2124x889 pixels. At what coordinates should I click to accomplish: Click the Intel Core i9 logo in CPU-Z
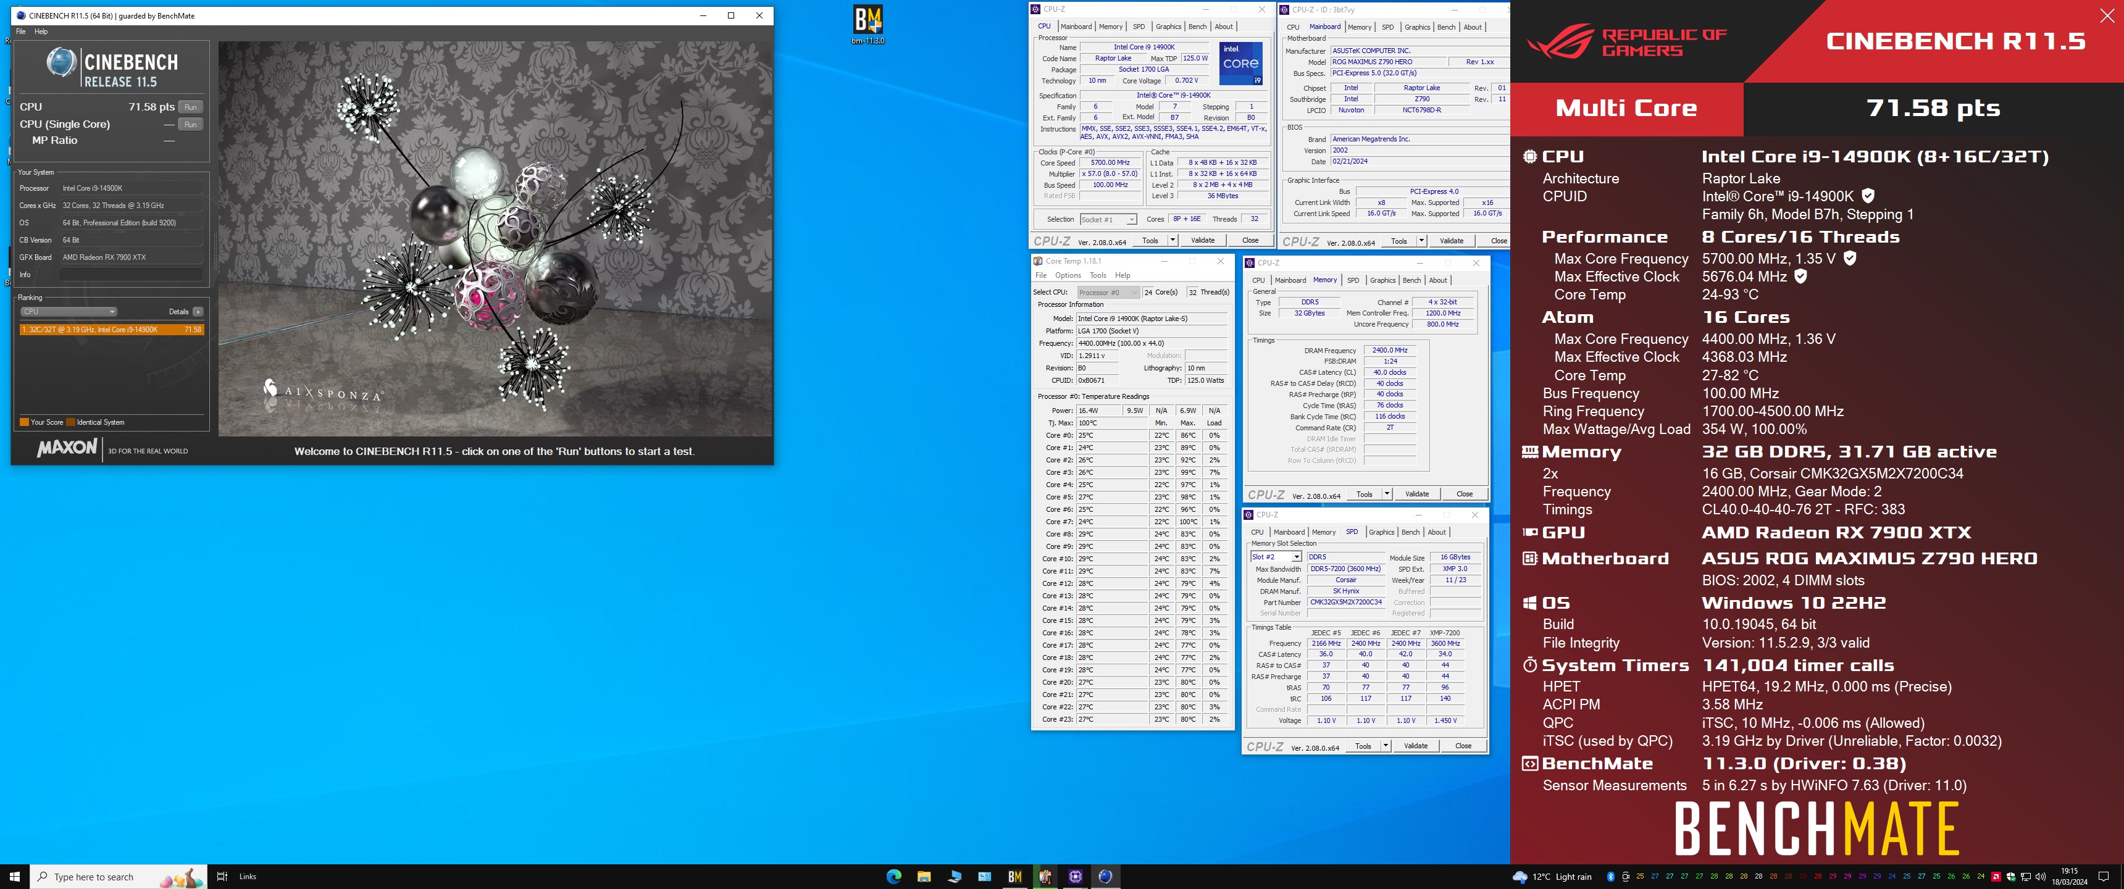(x=1241, y=64)
